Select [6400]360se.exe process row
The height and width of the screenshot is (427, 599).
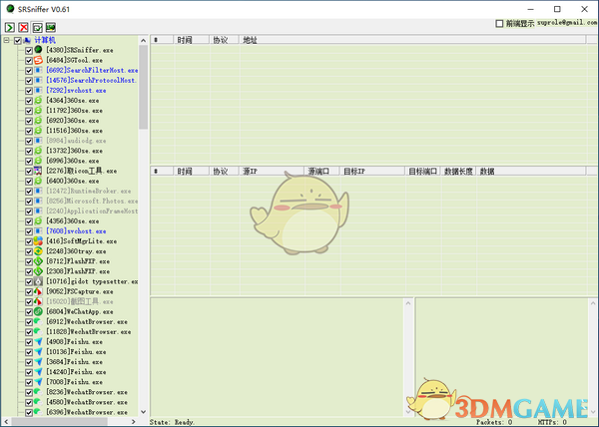(x=73, y=181)
